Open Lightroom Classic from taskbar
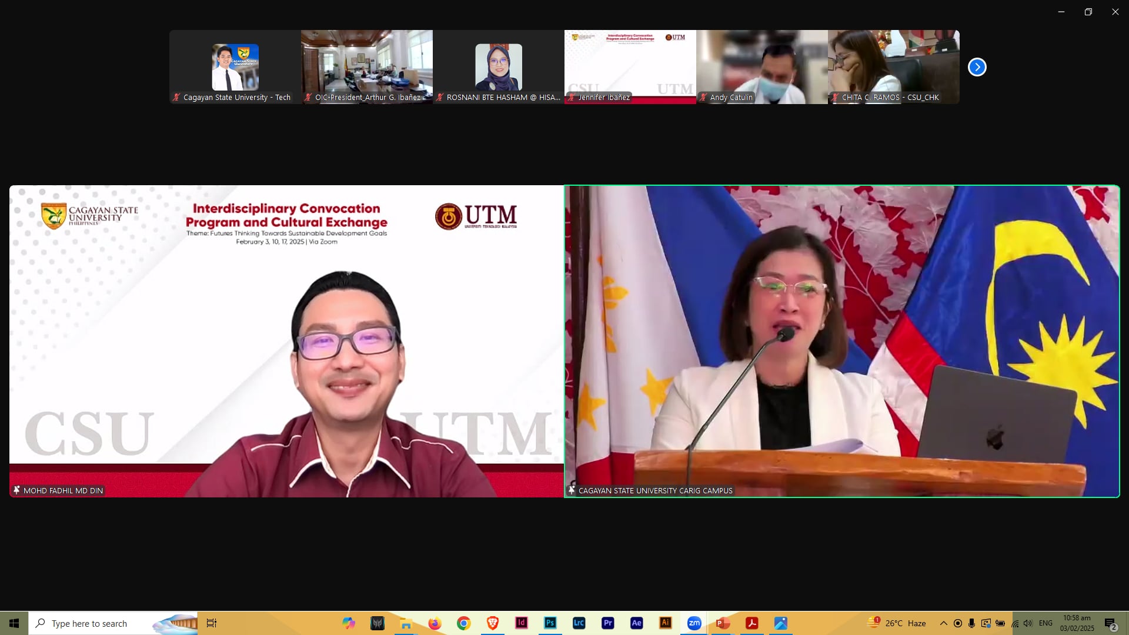Viewport: 1129px width, 635px height. (579, 623)
